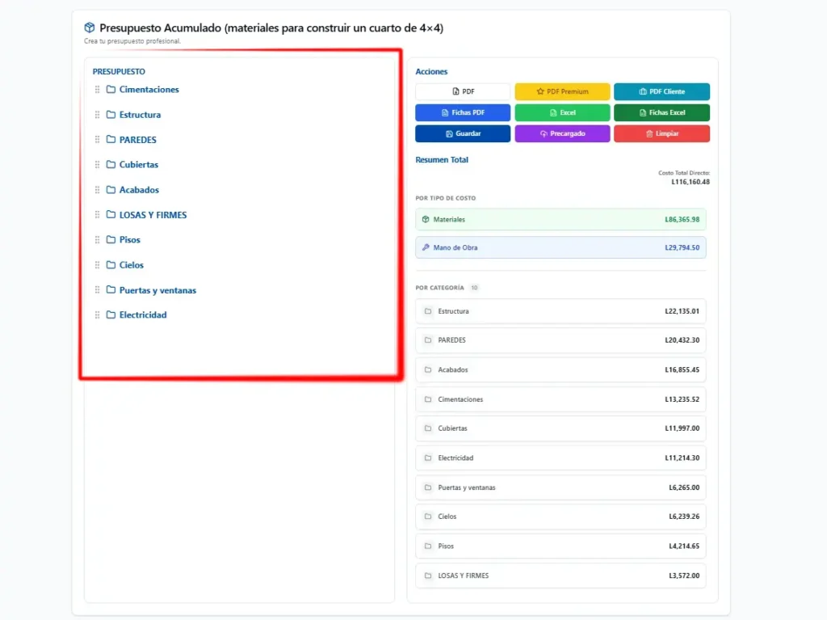Click the yellow PDF Premium button

click(562, 91)
